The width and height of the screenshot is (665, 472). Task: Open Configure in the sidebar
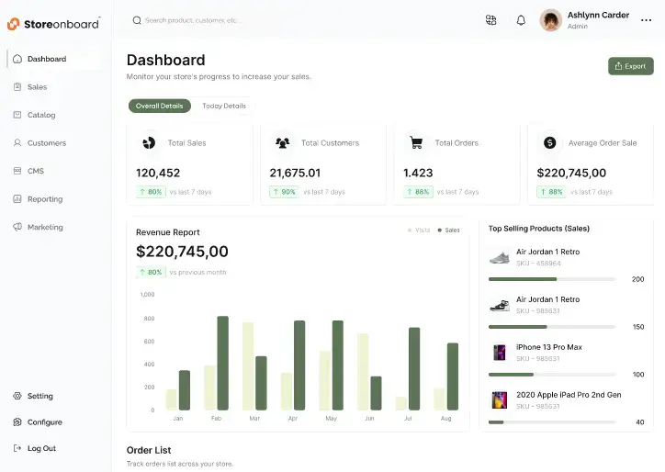point(44,422)
